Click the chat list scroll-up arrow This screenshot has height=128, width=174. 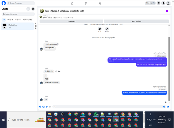[x=35, y=24]
